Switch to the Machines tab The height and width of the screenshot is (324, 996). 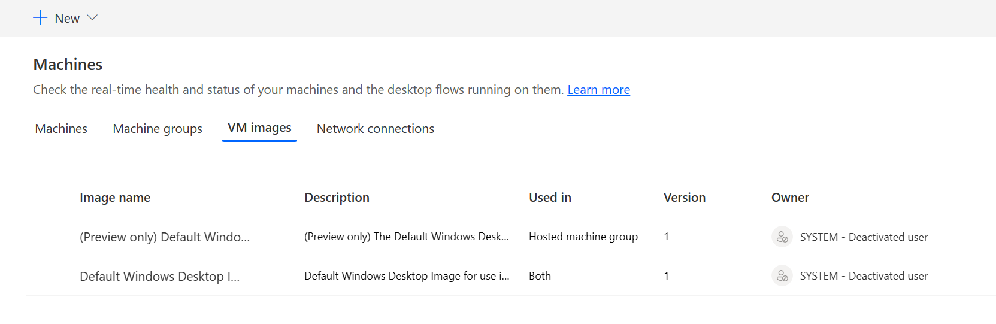61,129
